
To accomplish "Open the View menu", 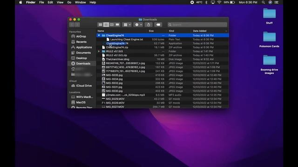I will [60, 2].
